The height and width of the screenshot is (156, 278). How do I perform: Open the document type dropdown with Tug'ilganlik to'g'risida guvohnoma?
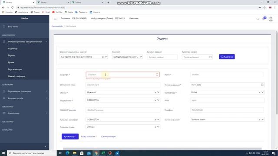83,57
